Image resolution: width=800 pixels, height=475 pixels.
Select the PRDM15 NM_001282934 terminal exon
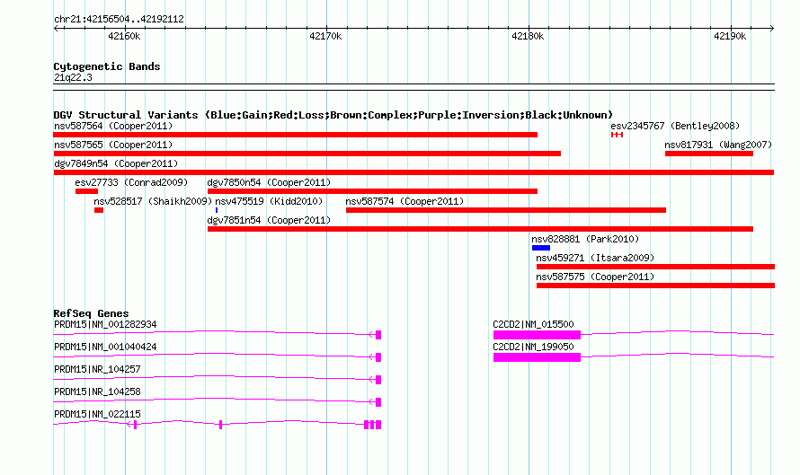pos(378,335)
